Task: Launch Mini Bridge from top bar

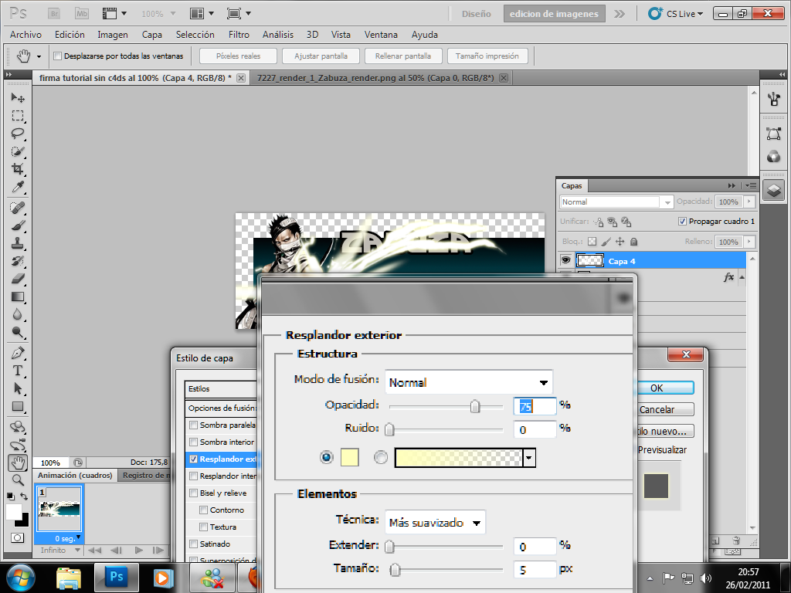Action: [x=81, y=14]
